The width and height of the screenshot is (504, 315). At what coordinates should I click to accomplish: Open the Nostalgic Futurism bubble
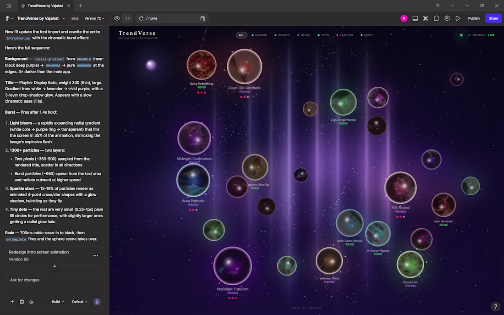click(233, 266)
